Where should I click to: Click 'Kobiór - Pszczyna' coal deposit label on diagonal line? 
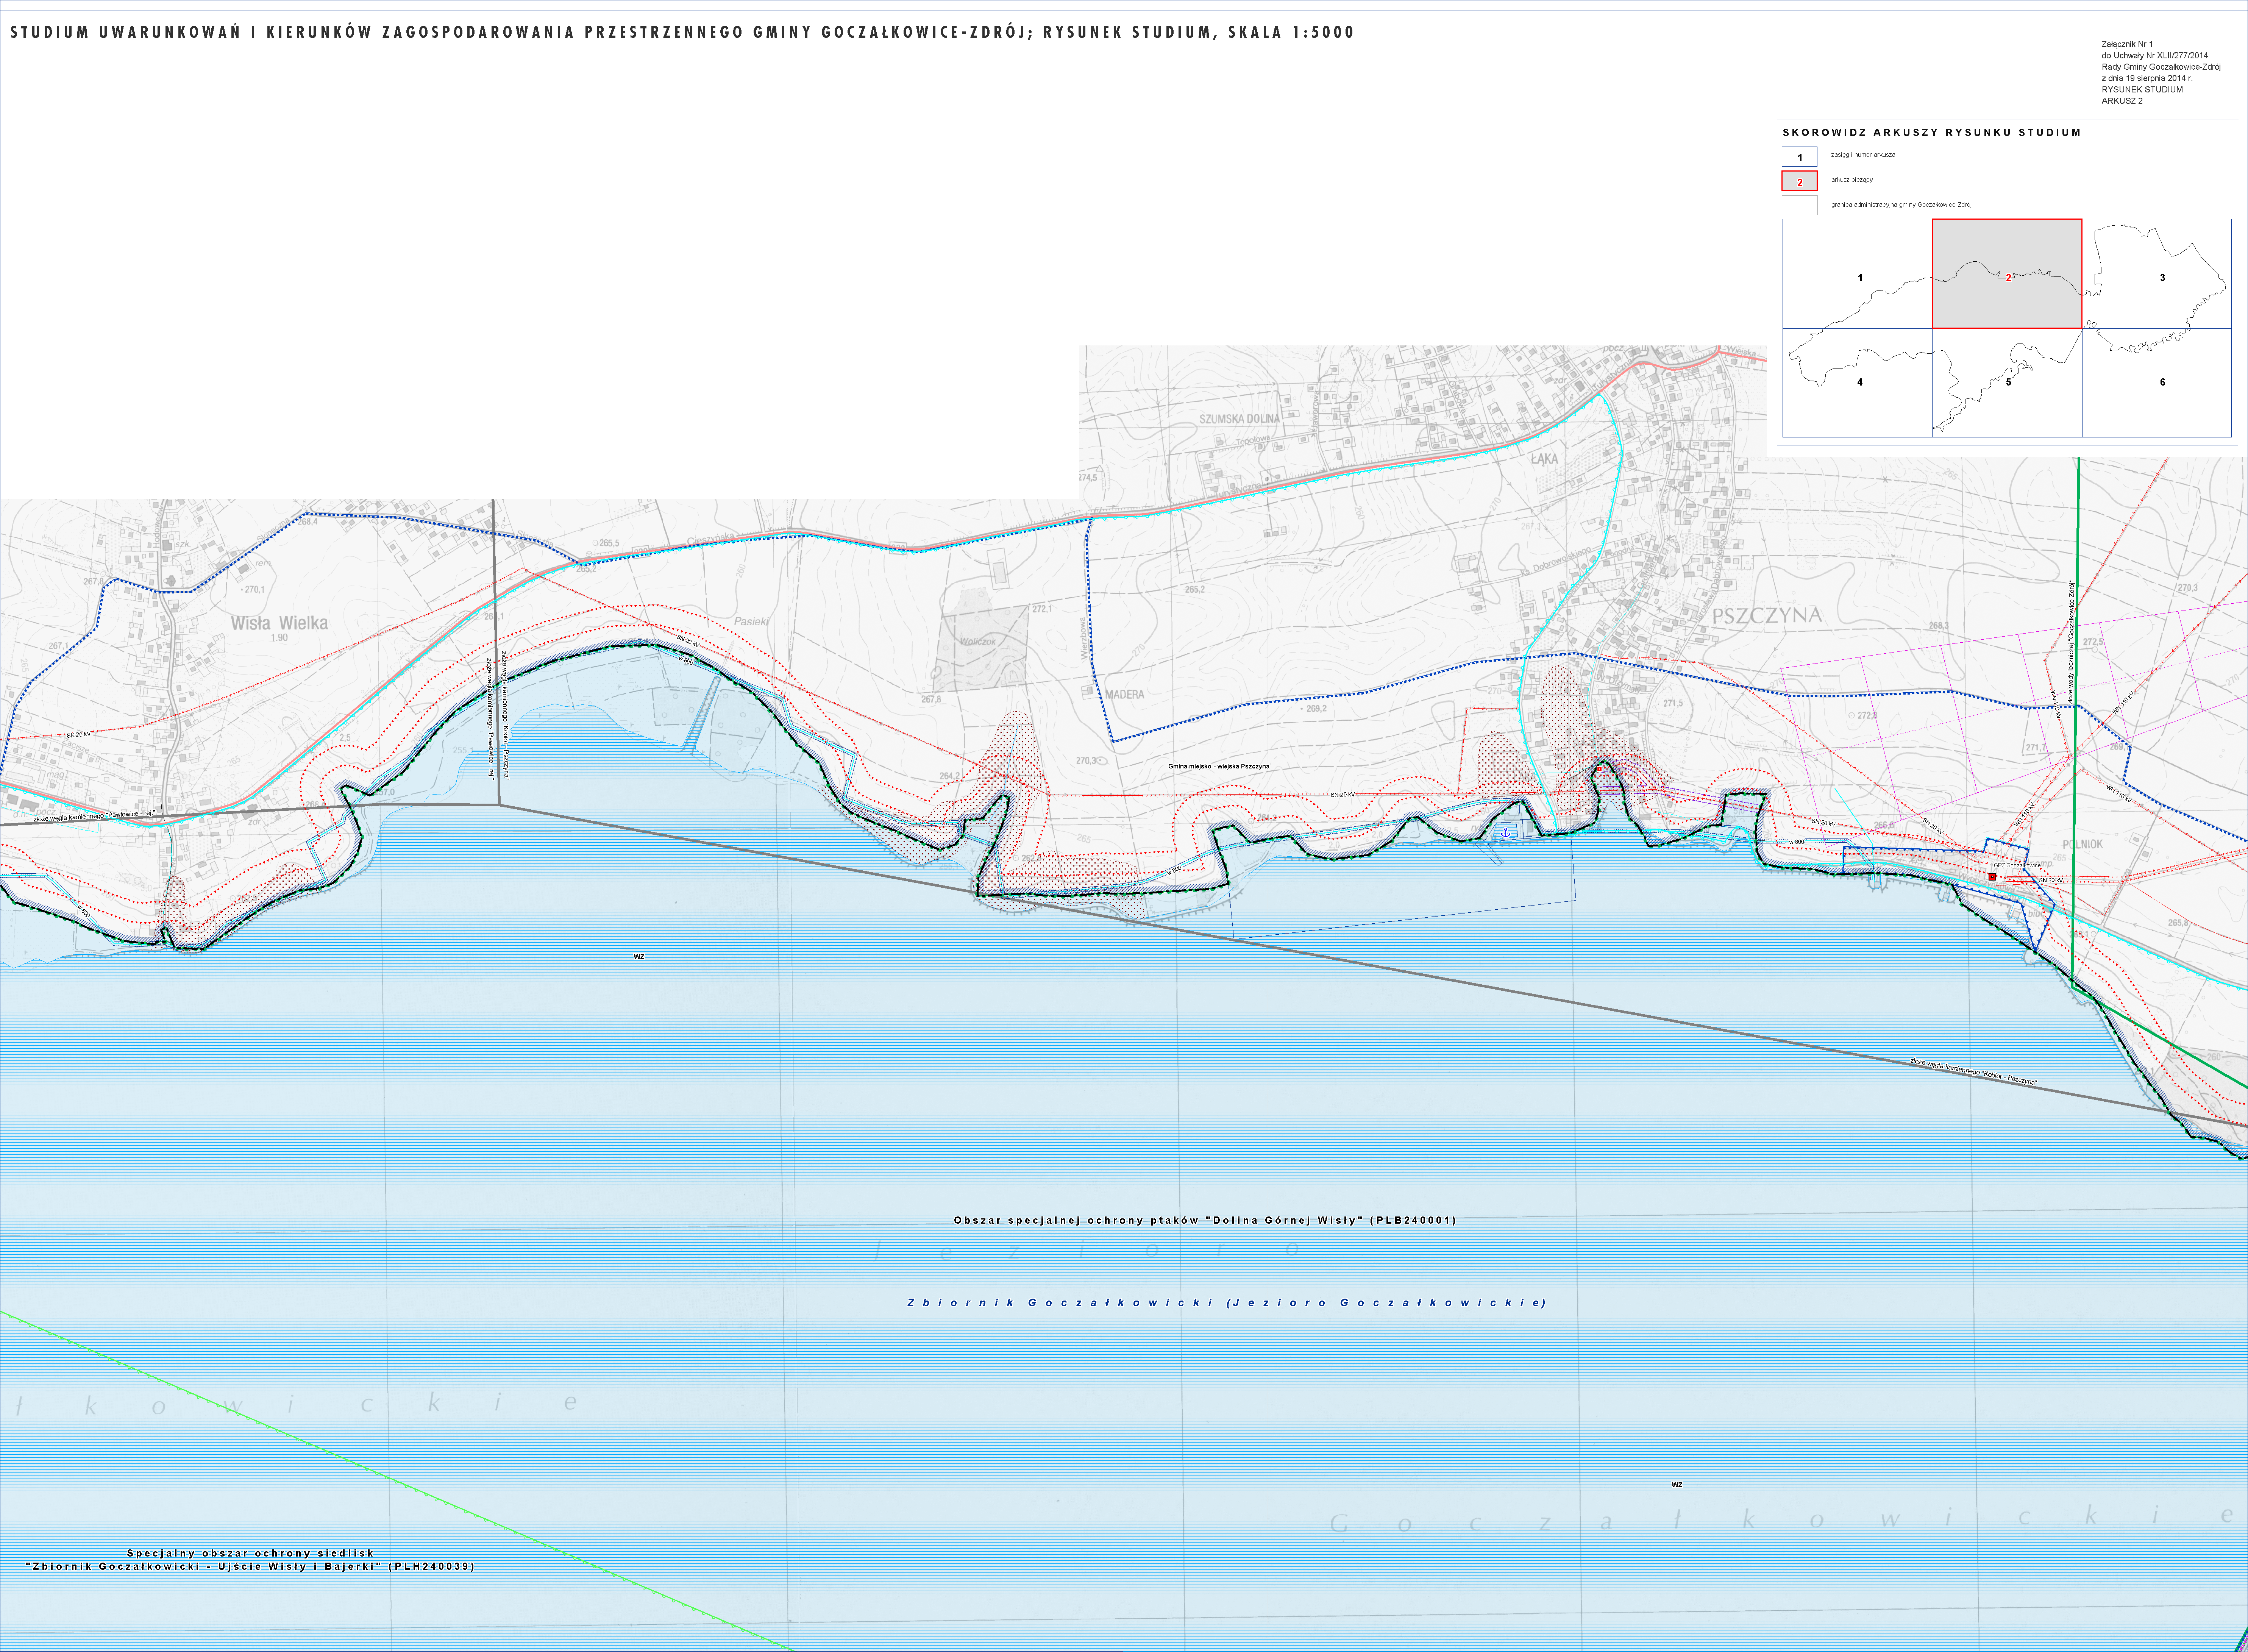[x=1973, y=1073]
